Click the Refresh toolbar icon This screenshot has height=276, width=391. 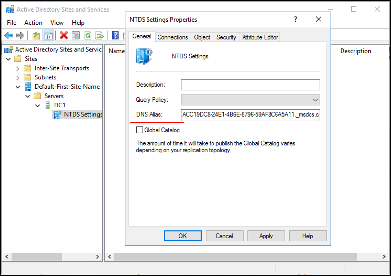point(88,35)
